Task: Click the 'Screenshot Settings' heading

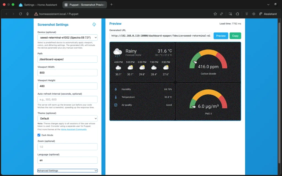Action: [53, 24]
